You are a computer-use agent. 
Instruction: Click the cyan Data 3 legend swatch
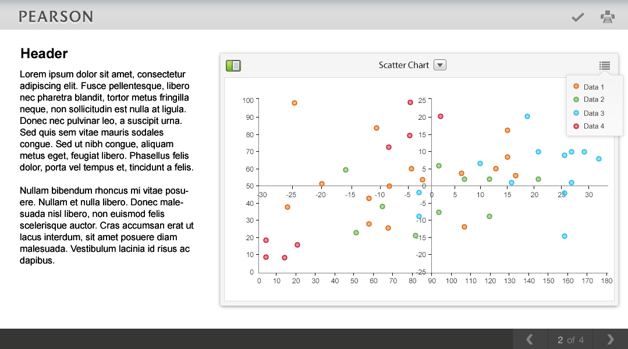point(576,113)
